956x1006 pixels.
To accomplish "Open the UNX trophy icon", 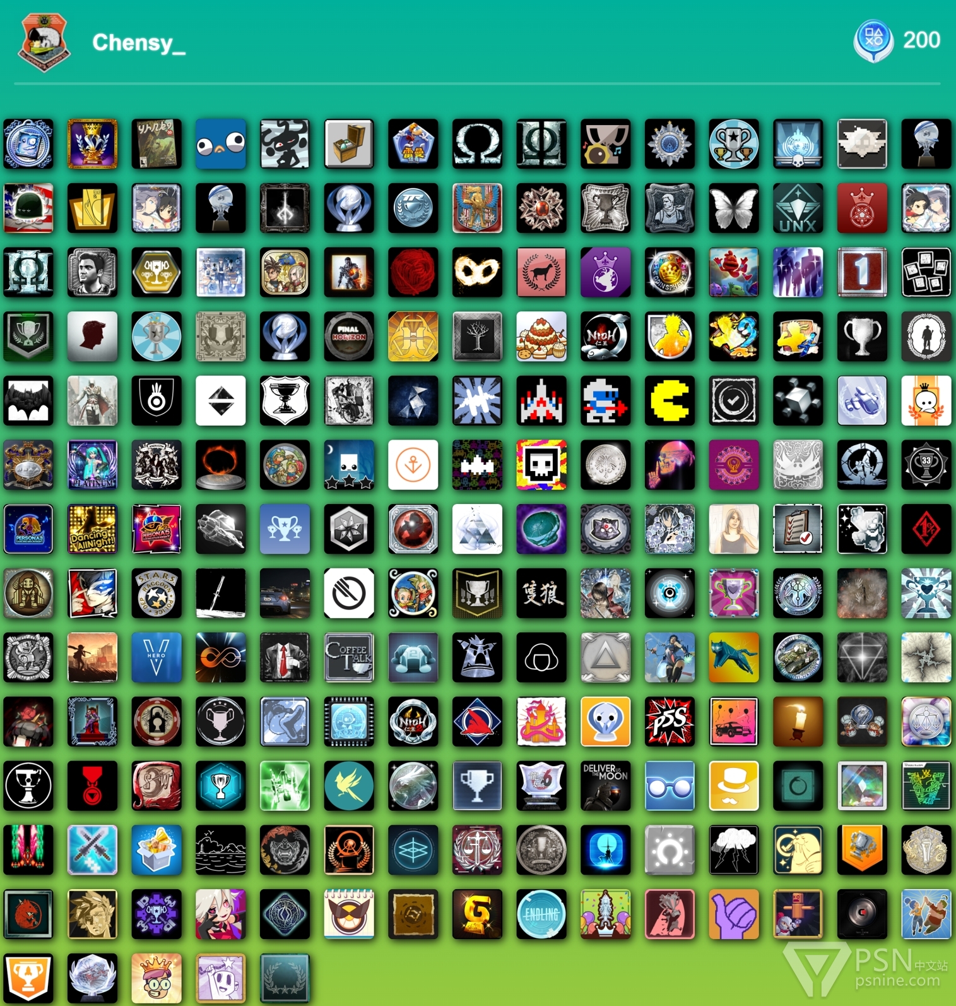I will (798, 208).
